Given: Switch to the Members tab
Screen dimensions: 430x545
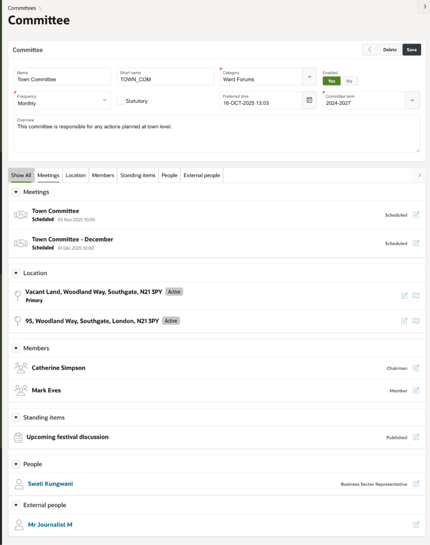Looking at the screenshot, I should click(x=103, y=175).
